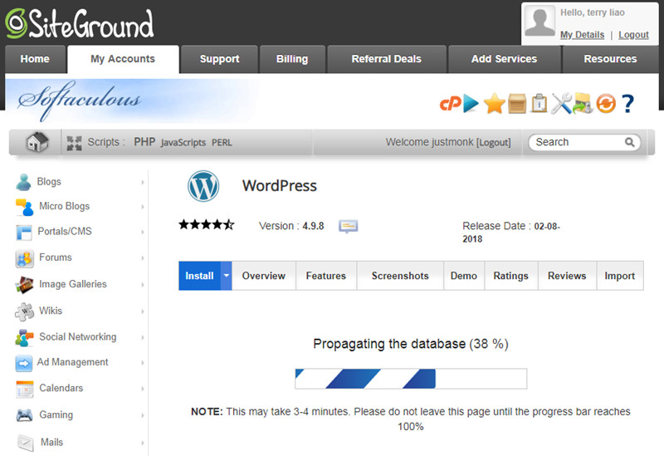Open the Ratings tab
Viewport: 664px width, 456px height.
tap(510, 276)
